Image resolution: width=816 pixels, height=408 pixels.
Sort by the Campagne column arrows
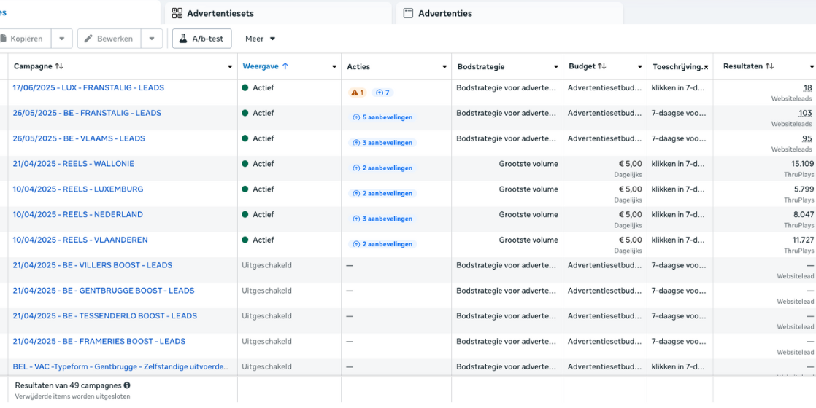59,66
